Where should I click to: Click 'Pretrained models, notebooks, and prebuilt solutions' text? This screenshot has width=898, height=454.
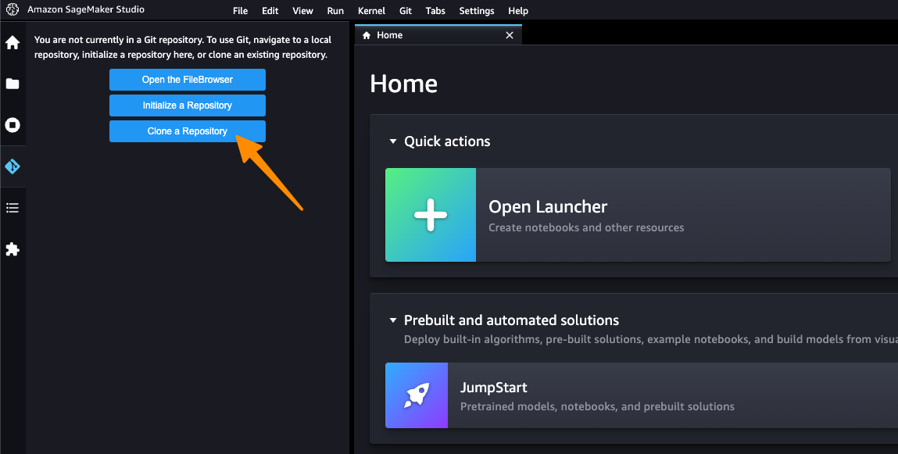(597, 406)
